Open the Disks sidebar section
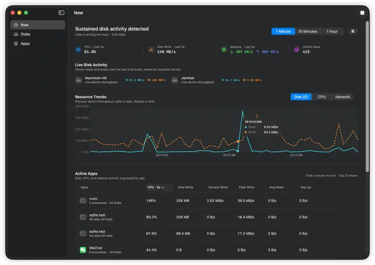Image resolution: width=375 pixels, height=265 pixels. tap(38, 34)
